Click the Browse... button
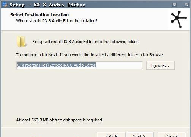Screen dimensions: 191x137 point(160,65)
